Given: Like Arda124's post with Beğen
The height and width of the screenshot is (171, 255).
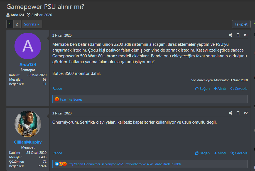Looking at the screenshot, I should [202, 89].
